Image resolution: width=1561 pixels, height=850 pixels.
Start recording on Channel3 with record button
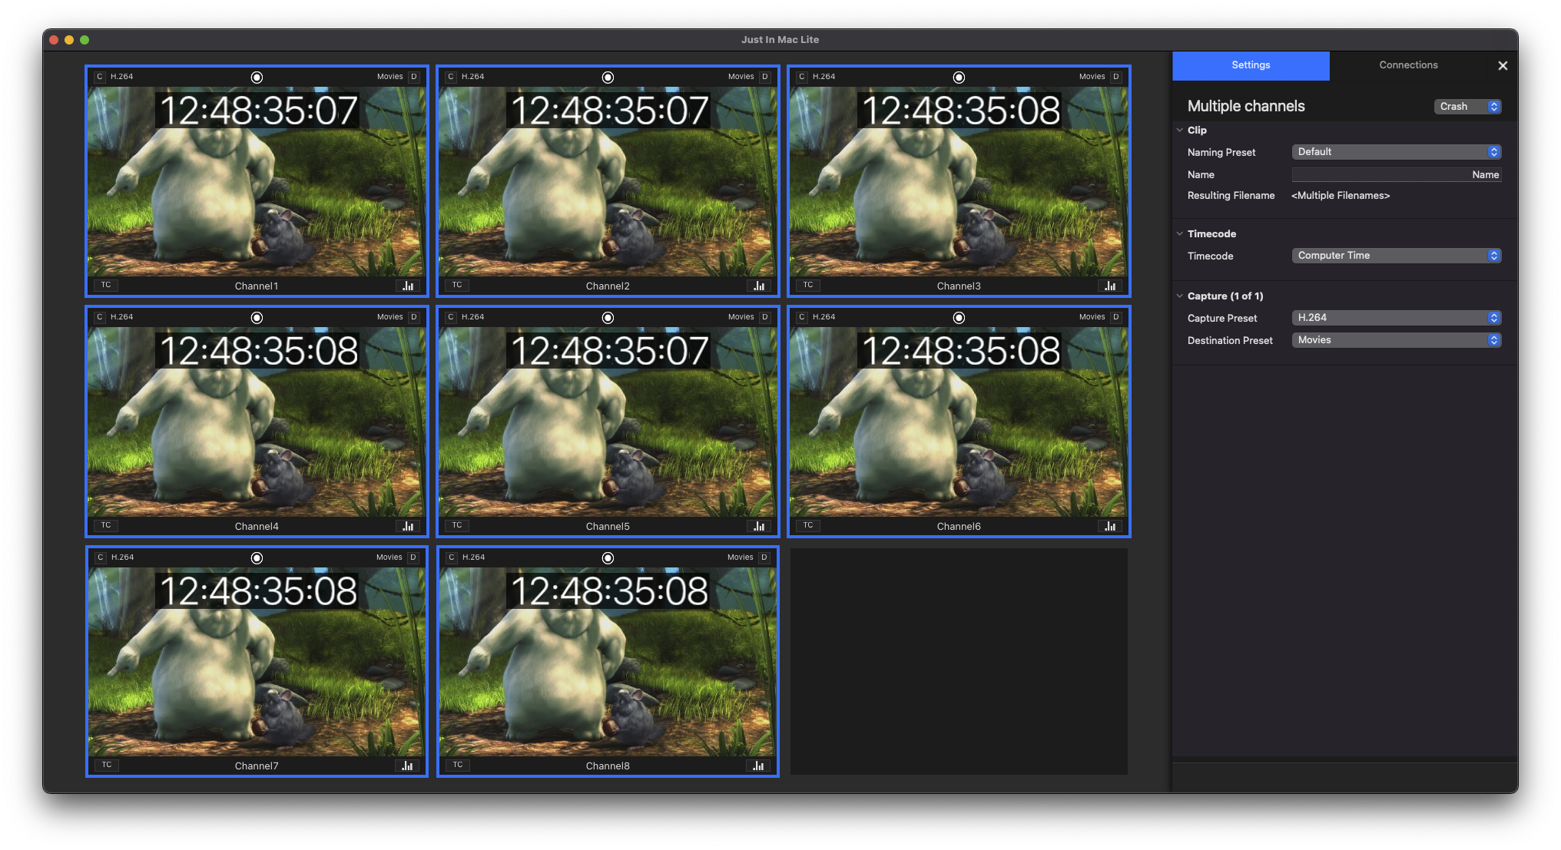(x=959, y=78)
